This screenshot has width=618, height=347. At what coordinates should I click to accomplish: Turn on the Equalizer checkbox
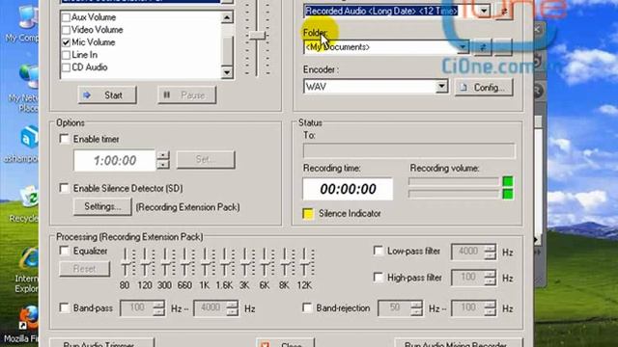64,251
